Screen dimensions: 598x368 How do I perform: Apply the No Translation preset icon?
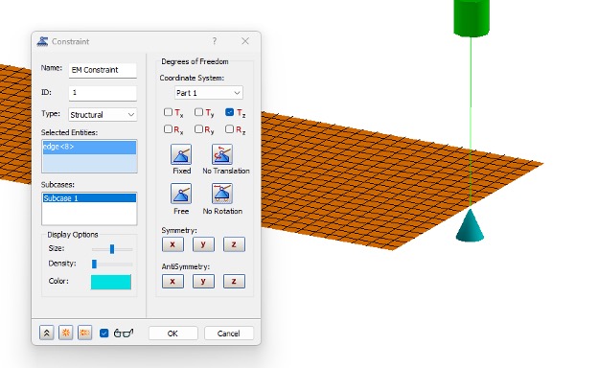pyautogui.click(x=222, y=154)
